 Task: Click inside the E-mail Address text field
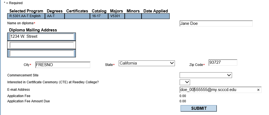click(x=218, y=90)
